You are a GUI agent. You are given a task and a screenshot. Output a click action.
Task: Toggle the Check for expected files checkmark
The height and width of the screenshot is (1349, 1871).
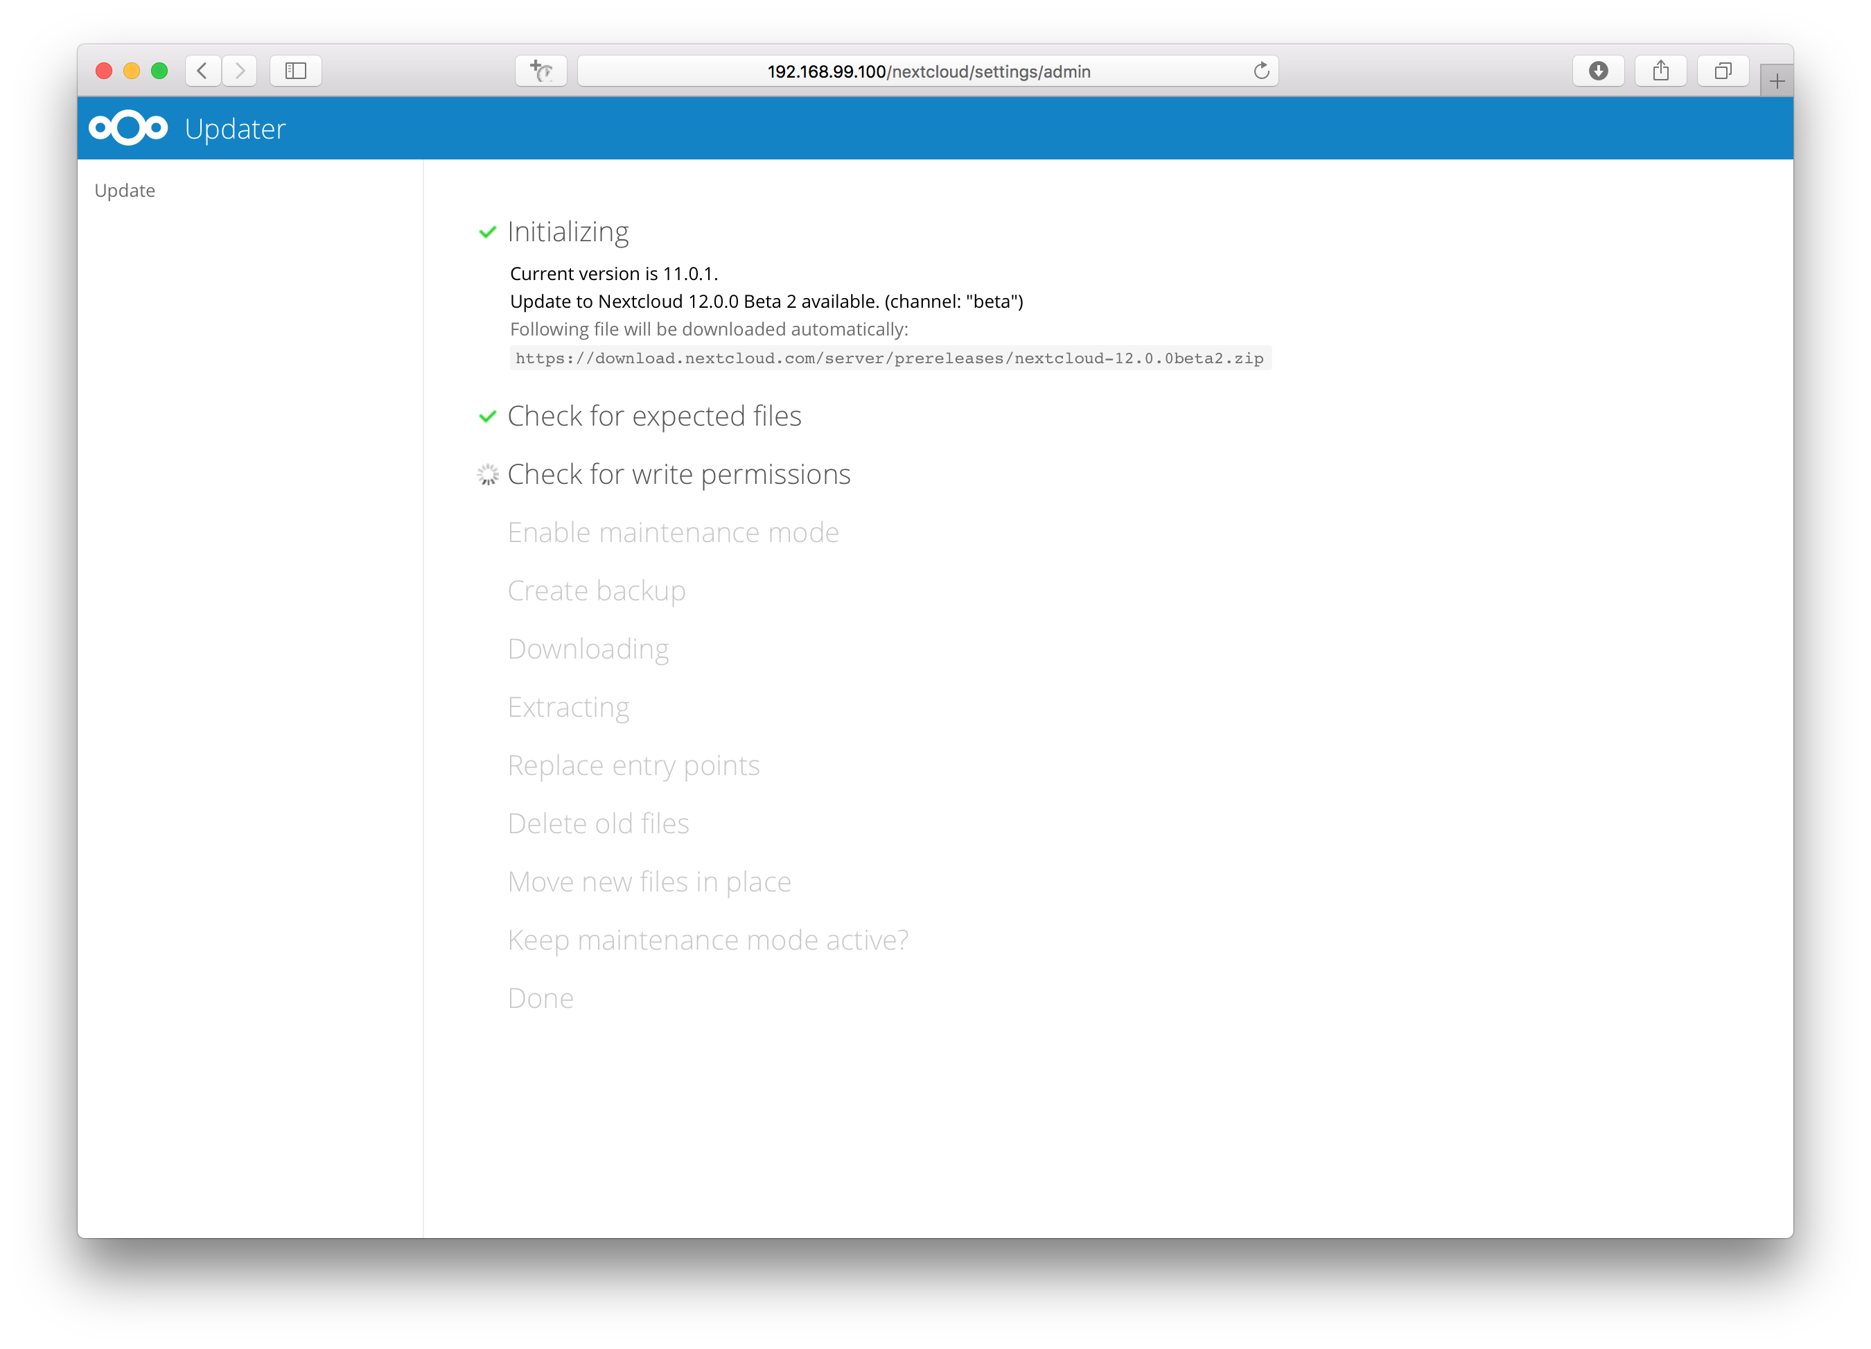(x=488, y=417)
